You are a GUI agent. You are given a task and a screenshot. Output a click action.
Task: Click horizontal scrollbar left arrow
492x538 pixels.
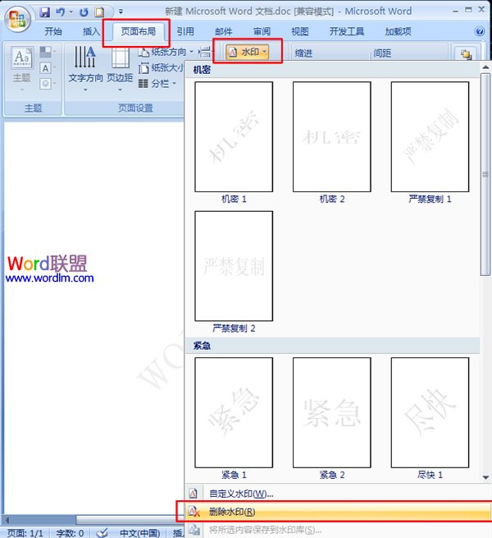(7, 520)
